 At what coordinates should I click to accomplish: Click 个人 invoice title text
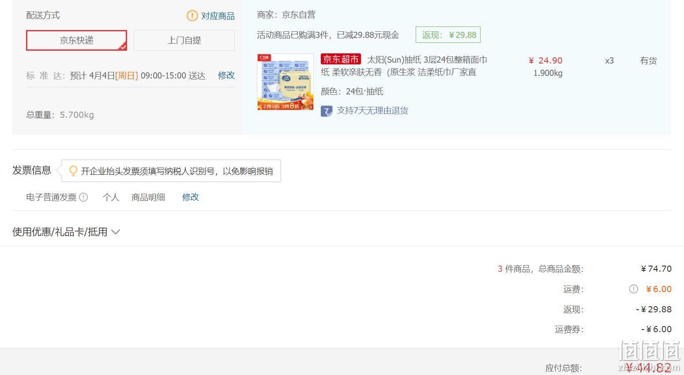click(111, 197)
